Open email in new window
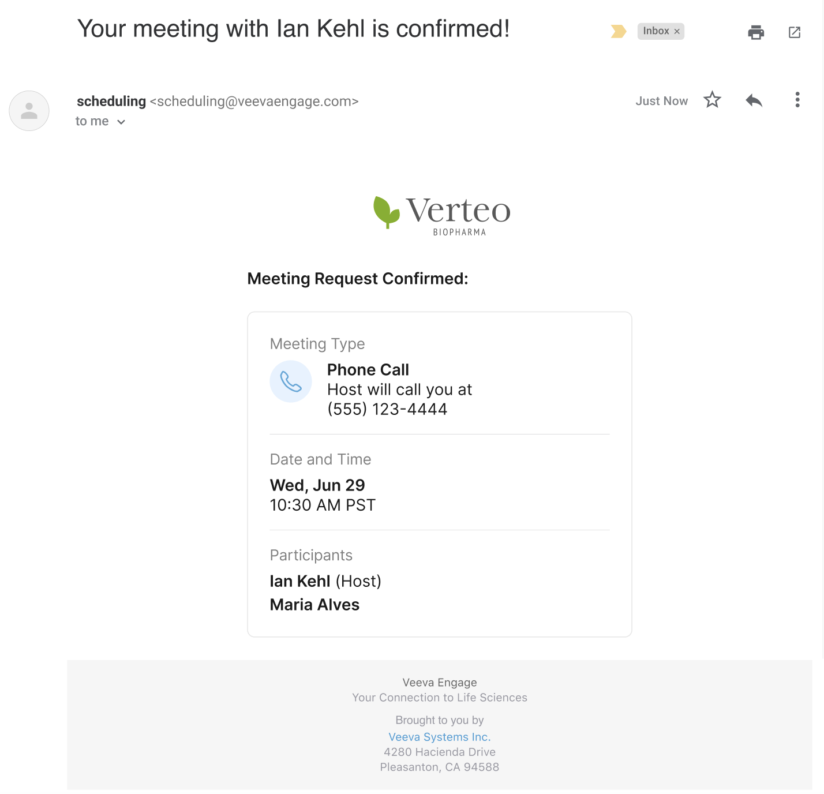Viewport: 824px width, 794px height. (x=795, y=32)
